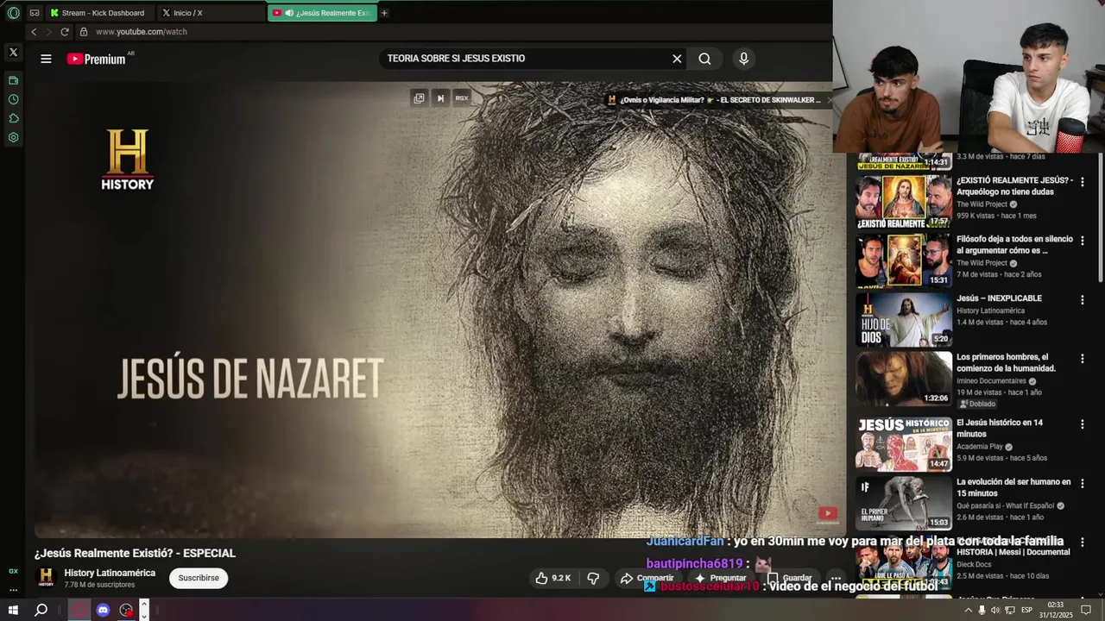Open options for HISTORIA | Messi | Documental video
The height and width of the screenshot is (621, 1105).
pos(1082,543)
